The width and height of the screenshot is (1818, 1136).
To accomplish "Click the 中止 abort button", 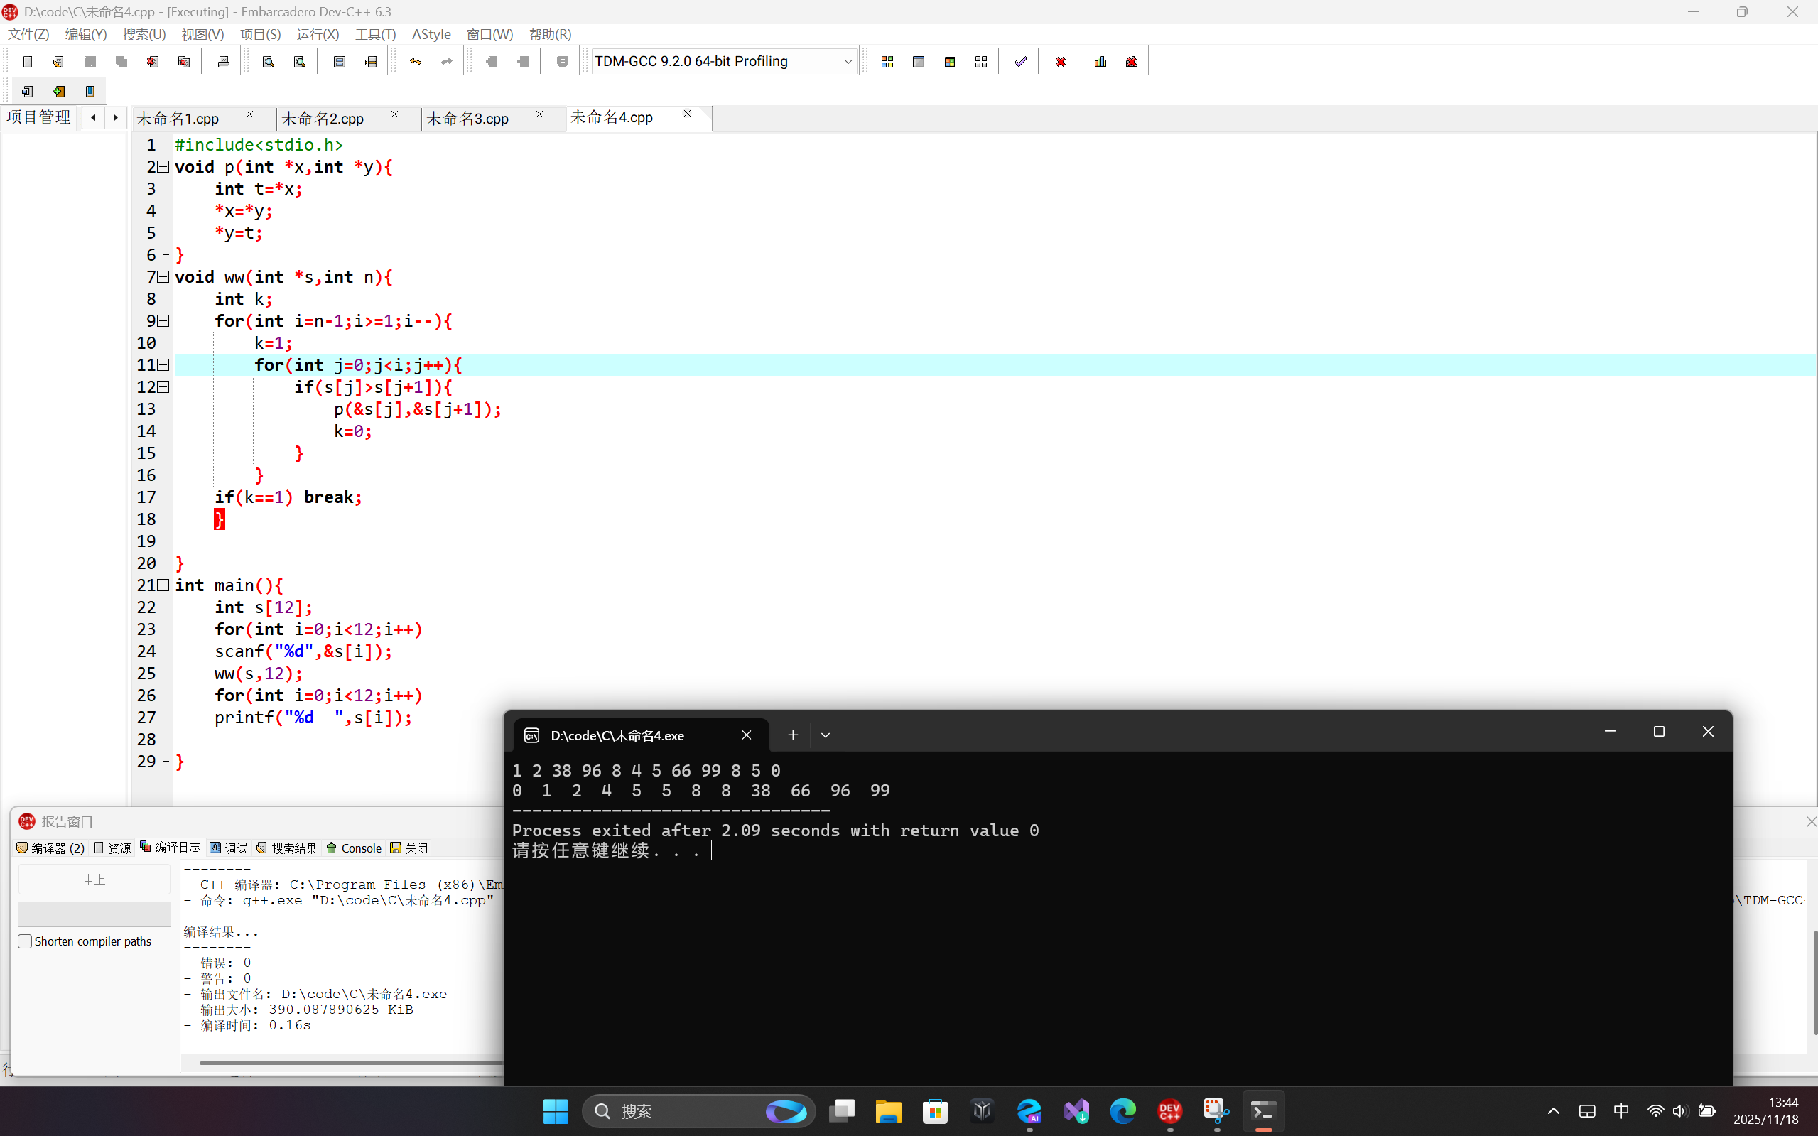I will [94, 879].
